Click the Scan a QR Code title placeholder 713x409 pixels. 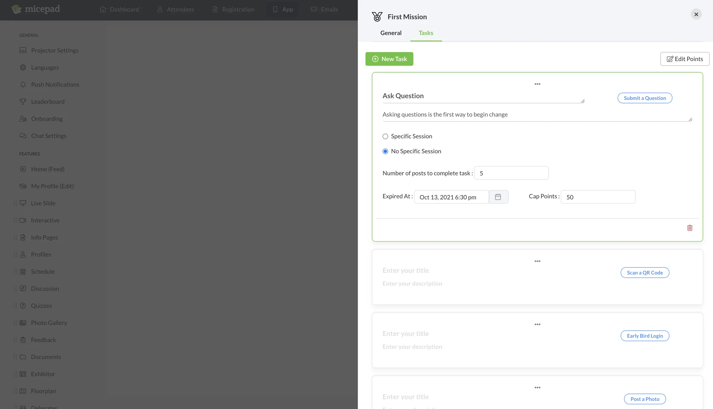[x=405, y=270]
